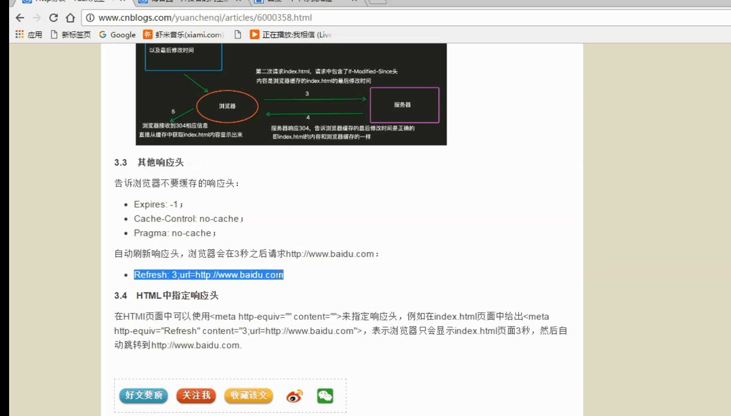Screen dimensions: 731x416
Task: Open the browser home page
Action: pos(70,18)
